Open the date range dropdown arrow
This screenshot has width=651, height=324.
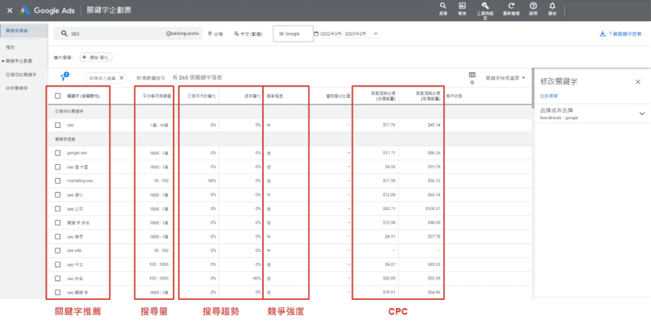tap(375, 34)
